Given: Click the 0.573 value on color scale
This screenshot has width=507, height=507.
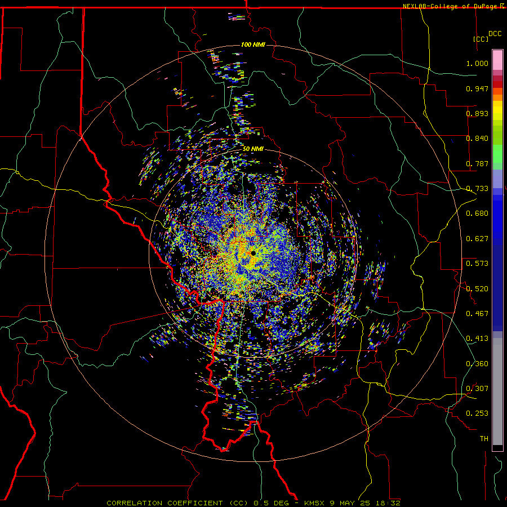Looking at the screenshot, I should (477, 264).
